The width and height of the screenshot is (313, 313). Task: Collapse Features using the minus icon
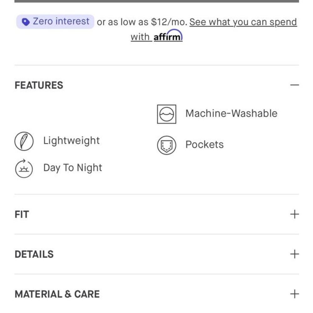[x=295, y=85]
